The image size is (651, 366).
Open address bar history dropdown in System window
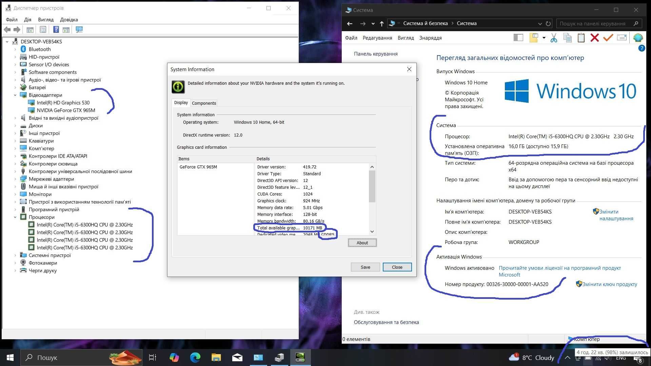540,23
